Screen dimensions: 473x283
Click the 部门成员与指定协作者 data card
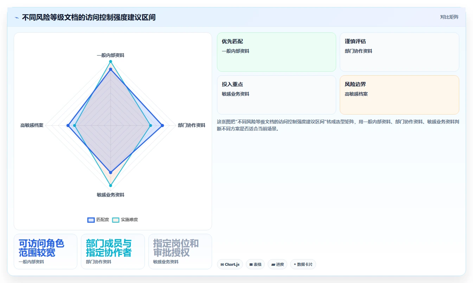click(113, 251)
